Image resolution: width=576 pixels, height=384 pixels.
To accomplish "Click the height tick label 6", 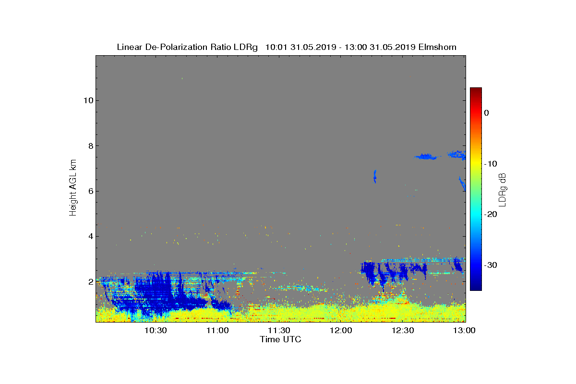I will [x=90, y=191].
